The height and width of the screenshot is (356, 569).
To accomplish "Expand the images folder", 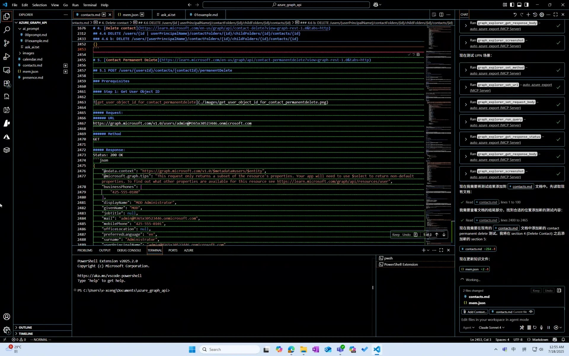I will pos(28,53).
